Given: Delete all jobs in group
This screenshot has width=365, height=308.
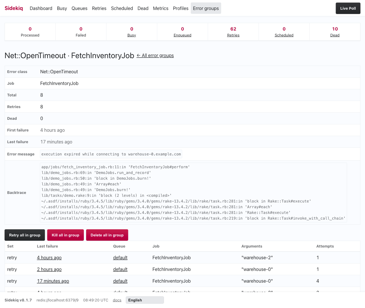Looking at the screenshot, I should pos(107,235).
